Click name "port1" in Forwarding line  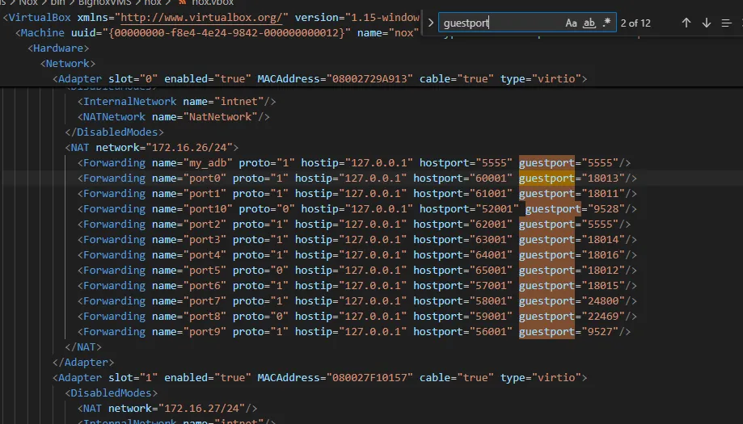pos(205,194)
